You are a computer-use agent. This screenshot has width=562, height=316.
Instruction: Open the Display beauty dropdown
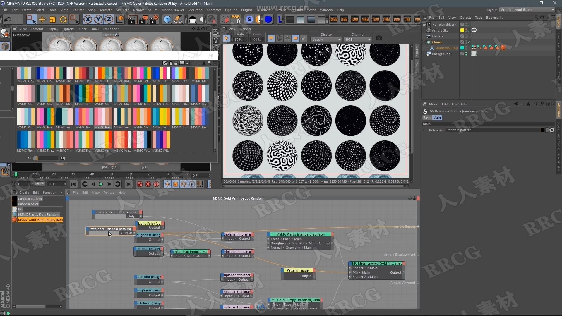[326, 39]
